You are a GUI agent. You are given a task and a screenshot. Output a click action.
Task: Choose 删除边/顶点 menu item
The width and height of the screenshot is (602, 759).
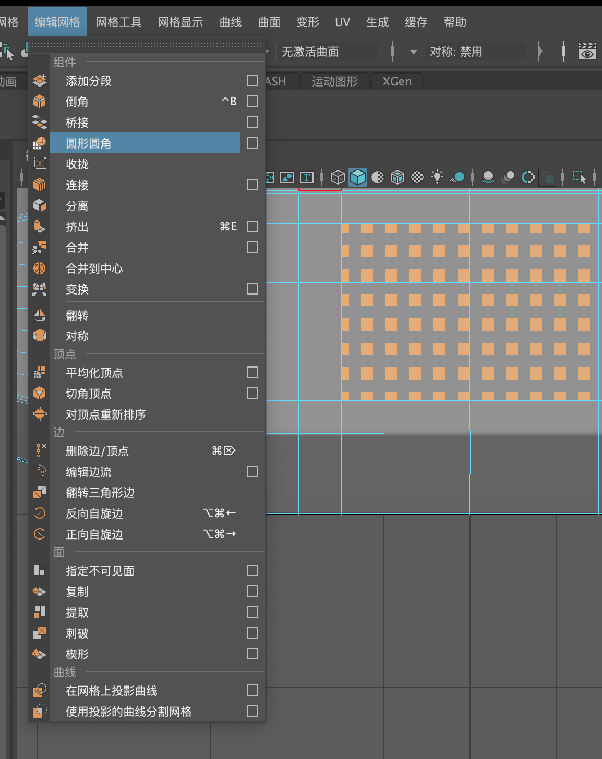(145, 450)
